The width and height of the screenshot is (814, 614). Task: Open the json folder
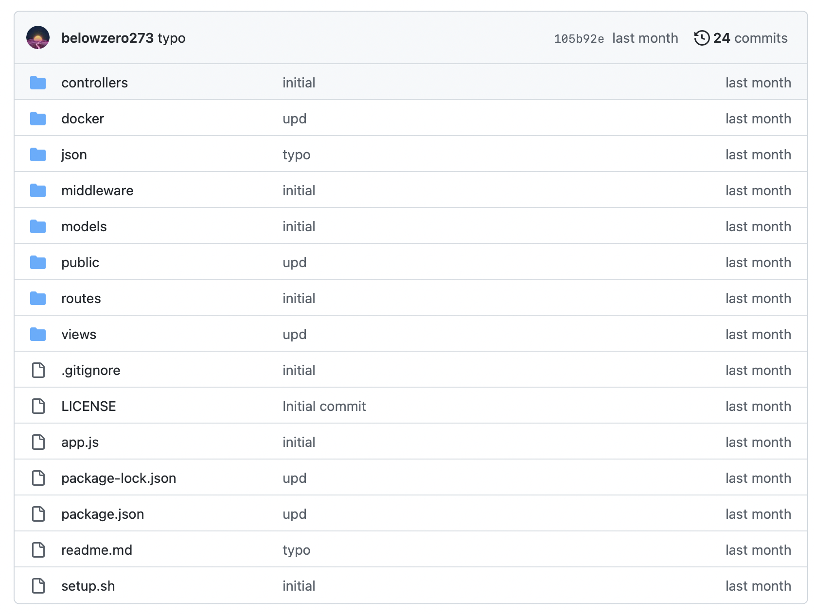(x=74, y=154)
